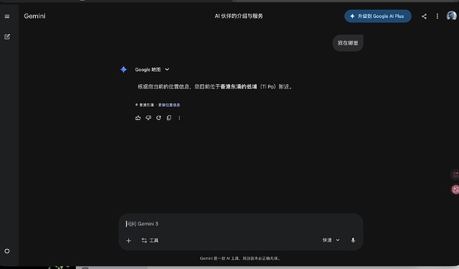Image resolution: width=459 pixels, height=269 pixels.
Task: Open the 工具 tools button
Action: (x=150, y=240)
